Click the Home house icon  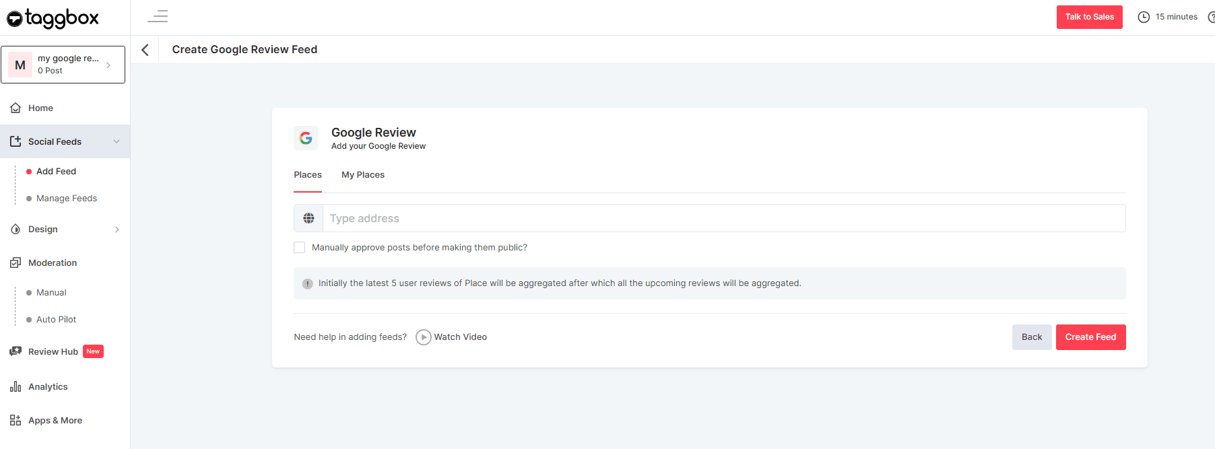(x=15, y=108)
